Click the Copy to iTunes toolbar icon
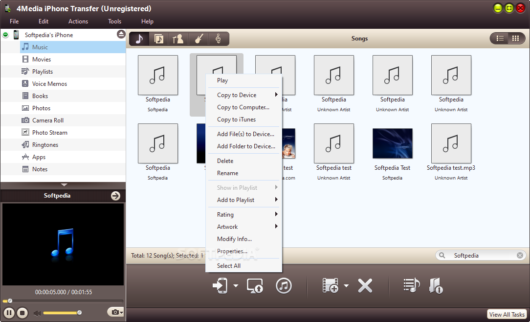 [x=284, y=285]
